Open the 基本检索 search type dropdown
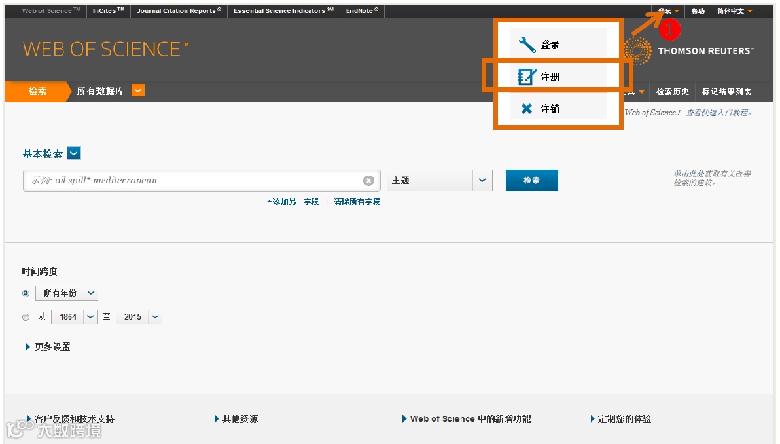780x444 pixels. point(74,153)
